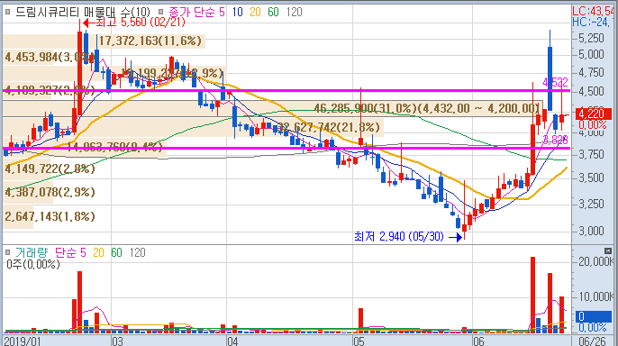Click the blue 0 volume value tag
This screenshot has width=618, height=346.
[594, 316]
